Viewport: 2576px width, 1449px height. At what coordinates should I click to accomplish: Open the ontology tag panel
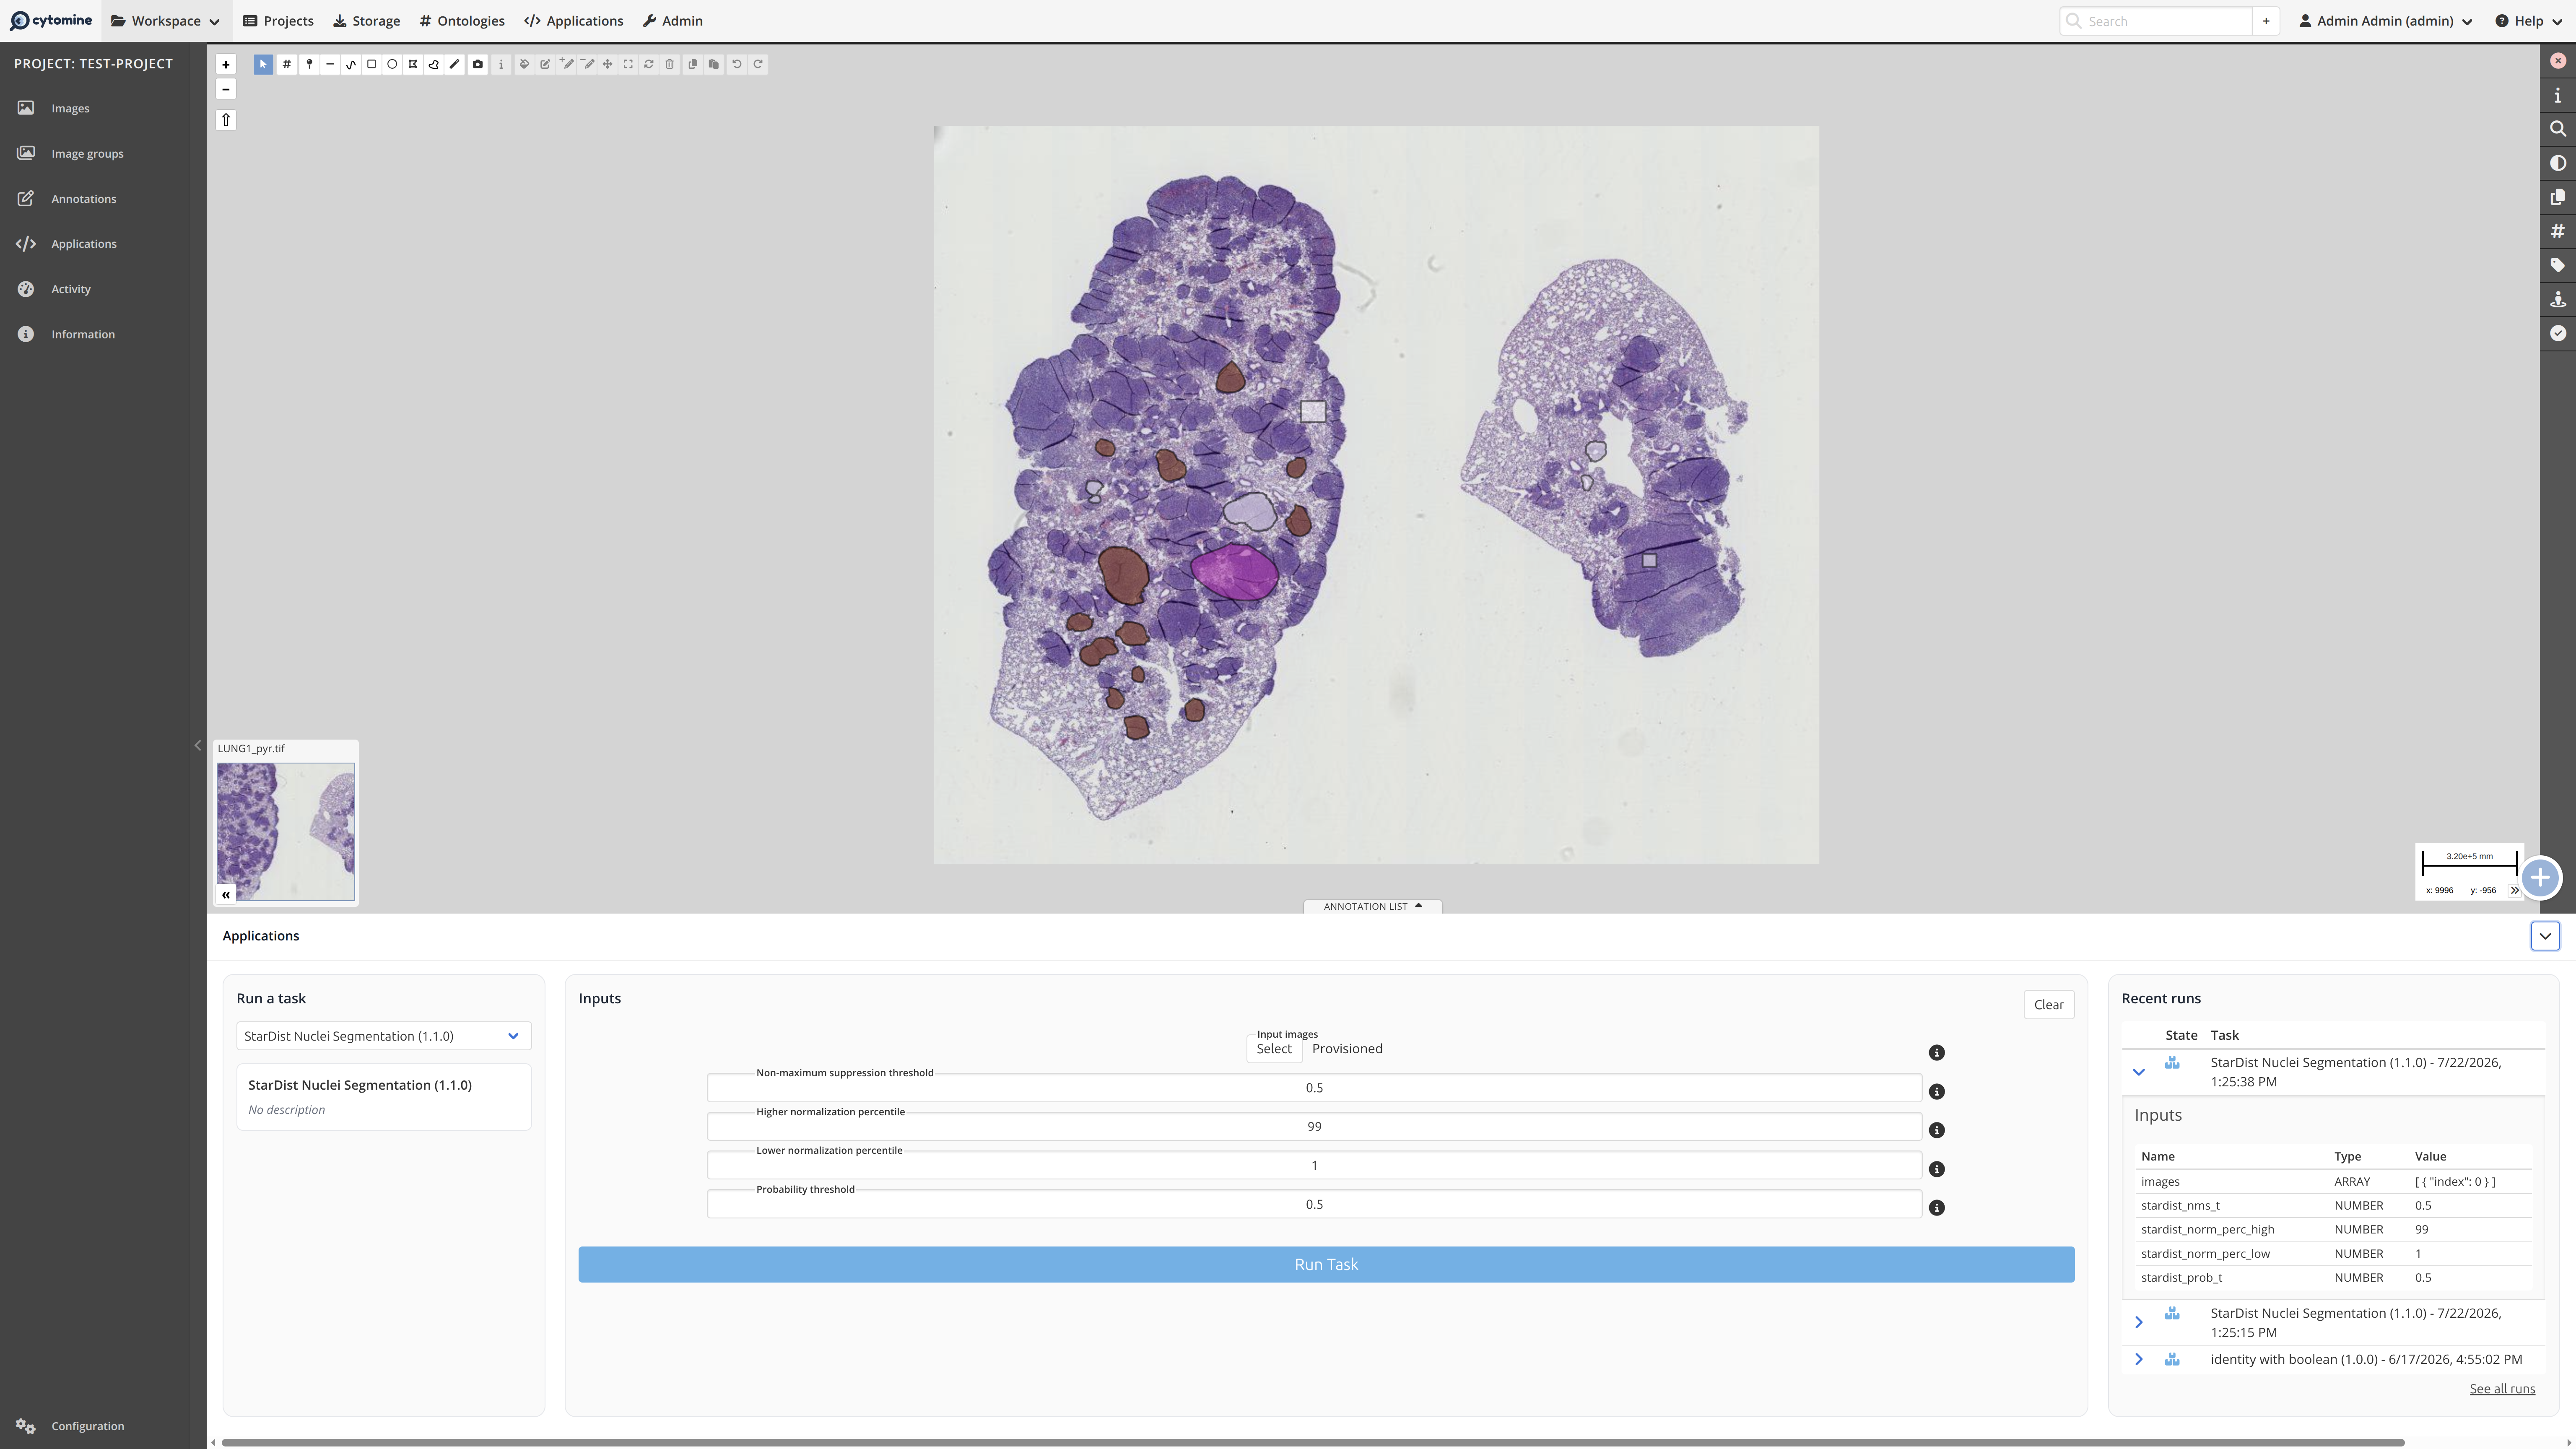2558,265
